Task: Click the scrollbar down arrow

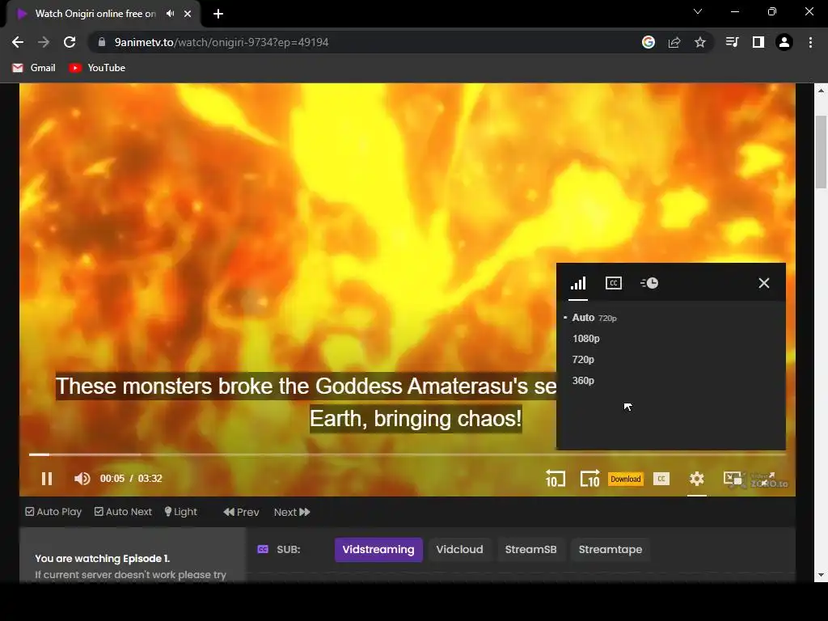Action: [821, 575]
